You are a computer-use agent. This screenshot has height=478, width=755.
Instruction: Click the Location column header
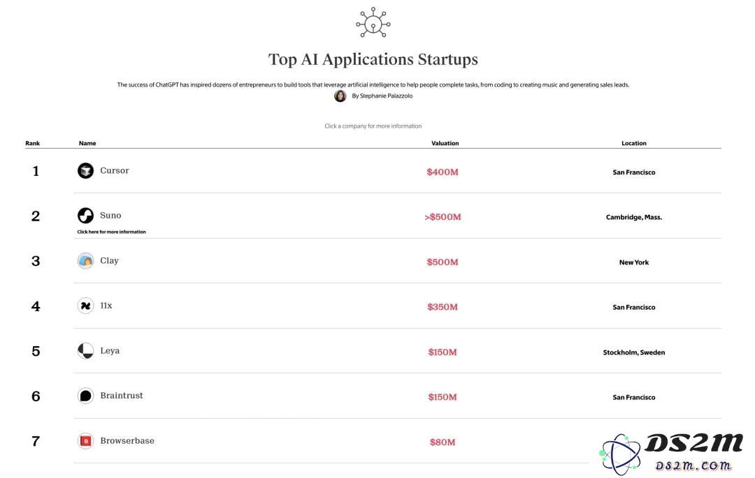(x=633, y=143)
